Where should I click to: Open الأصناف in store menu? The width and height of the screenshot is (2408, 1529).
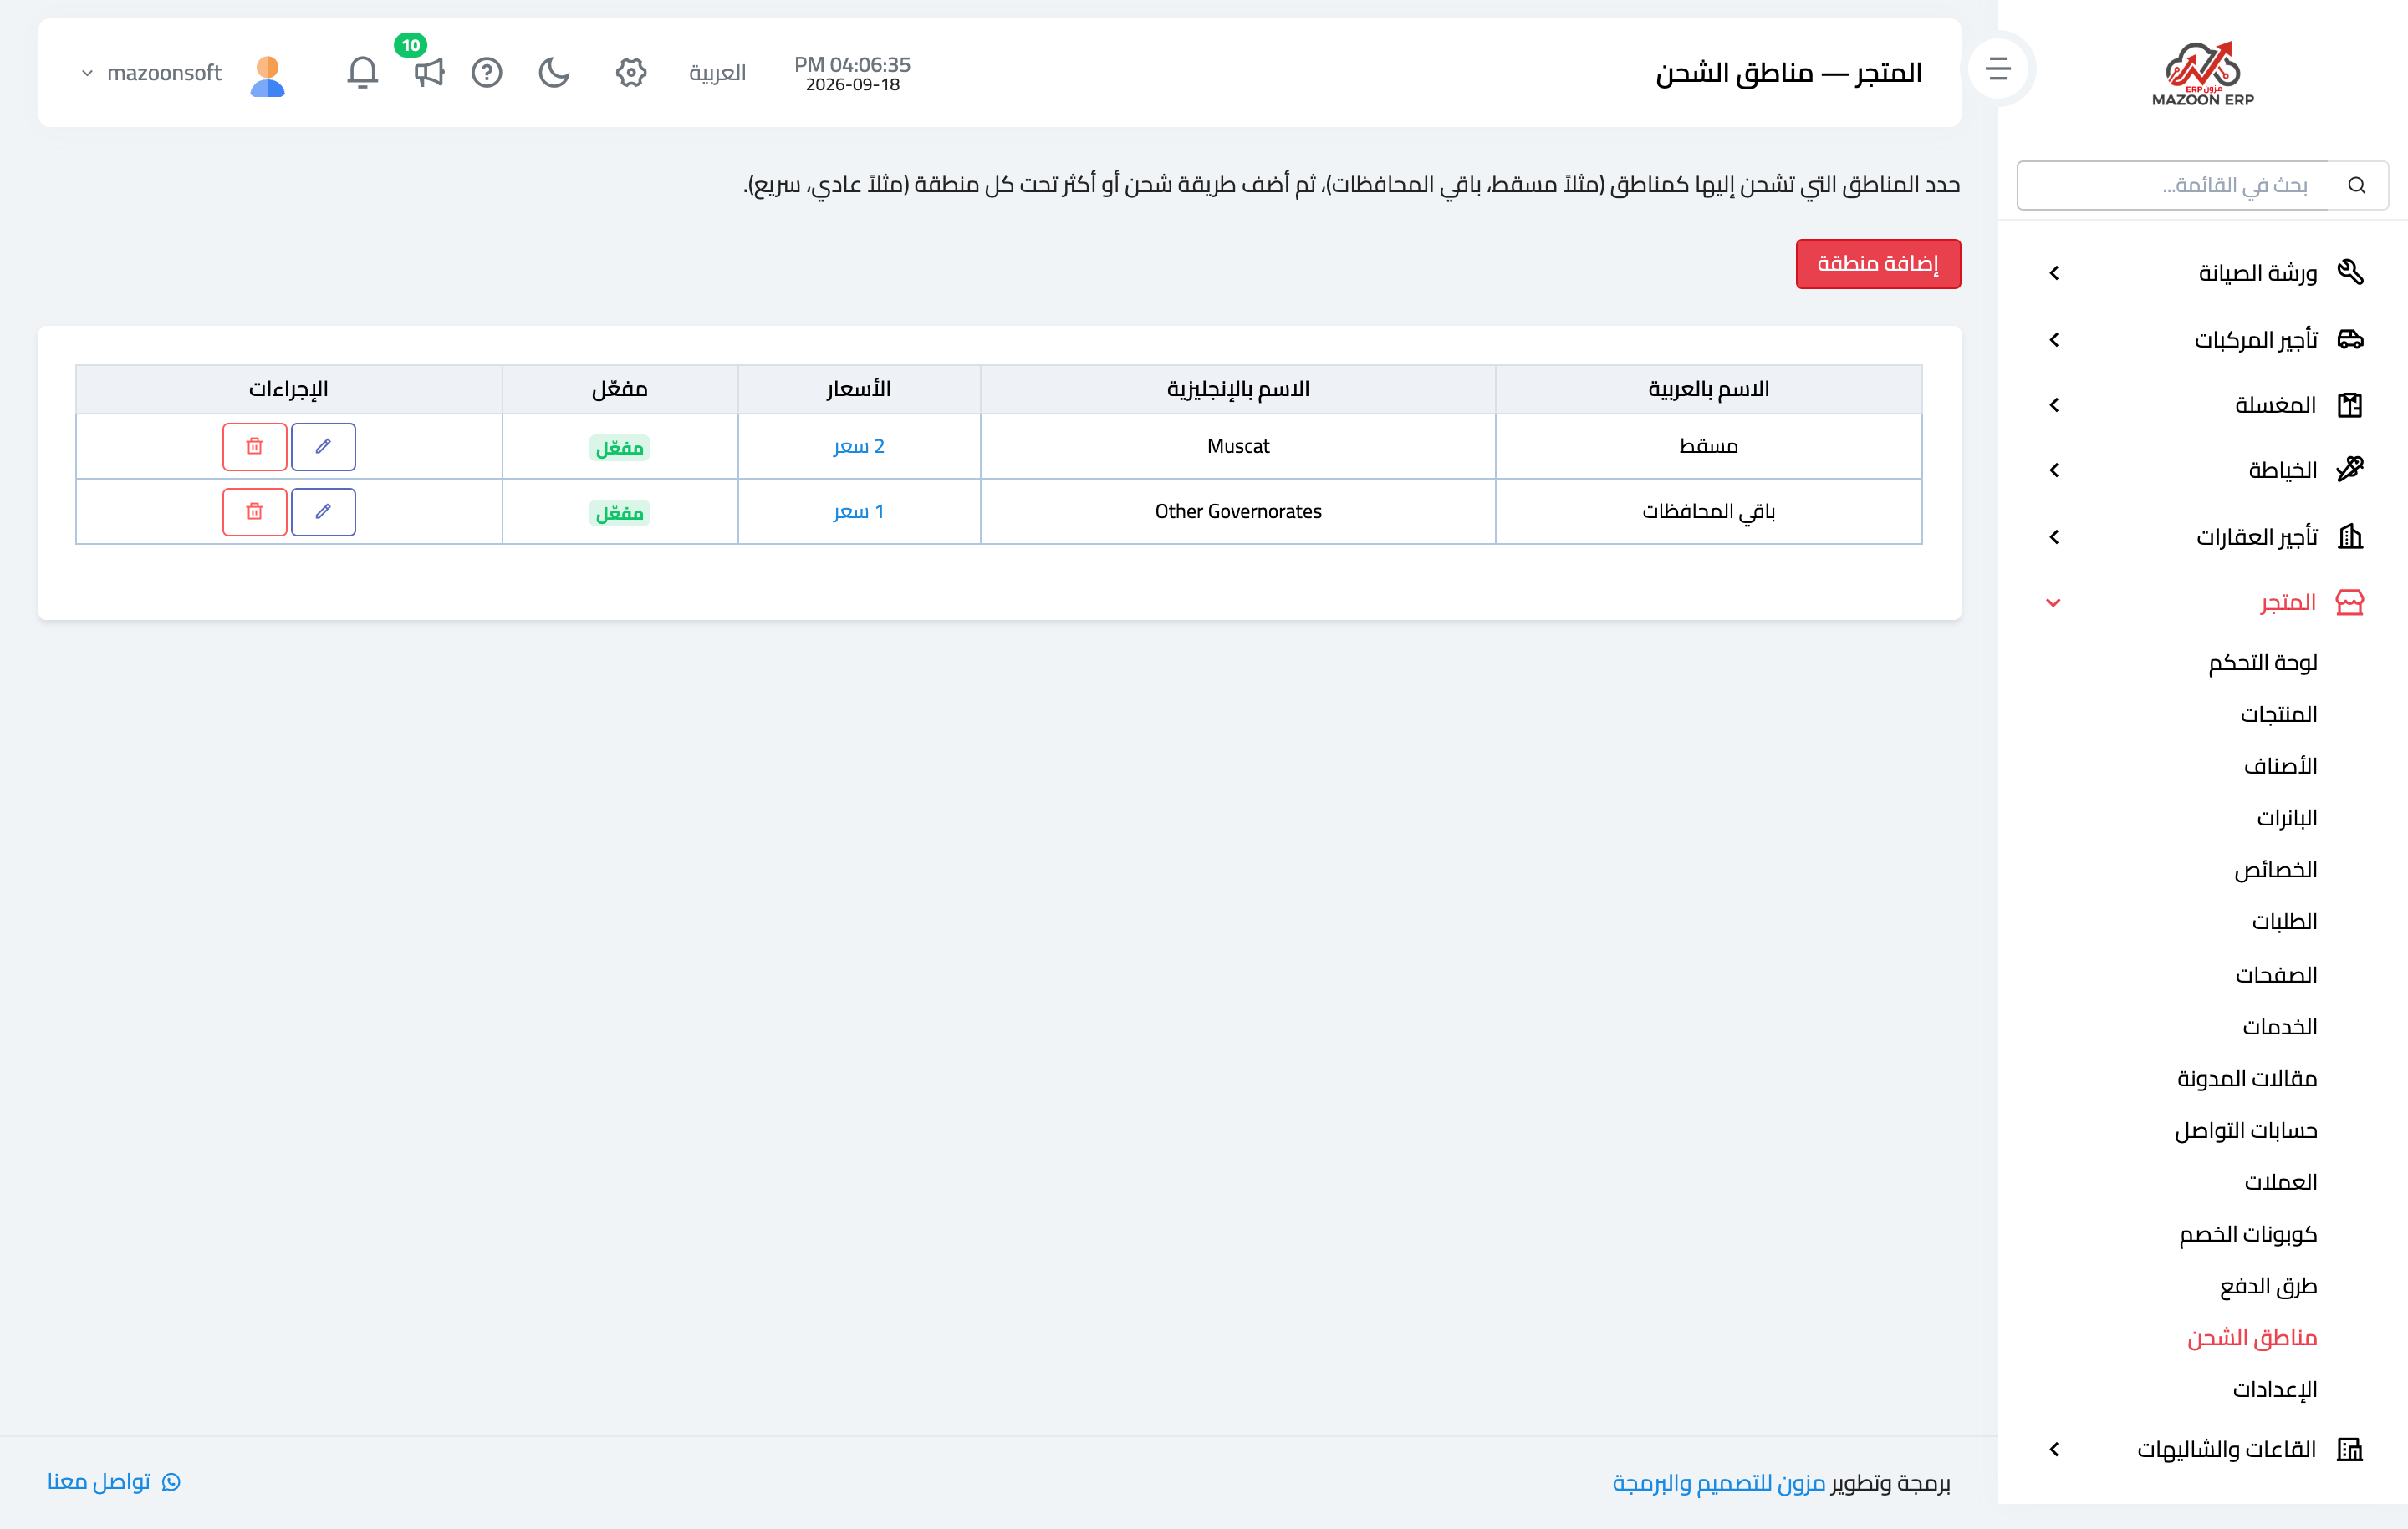click(2281, 766)
